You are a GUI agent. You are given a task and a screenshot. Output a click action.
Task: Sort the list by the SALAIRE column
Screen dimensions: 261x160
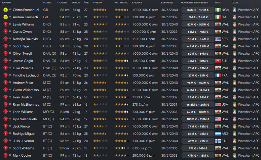pos(137,2)
